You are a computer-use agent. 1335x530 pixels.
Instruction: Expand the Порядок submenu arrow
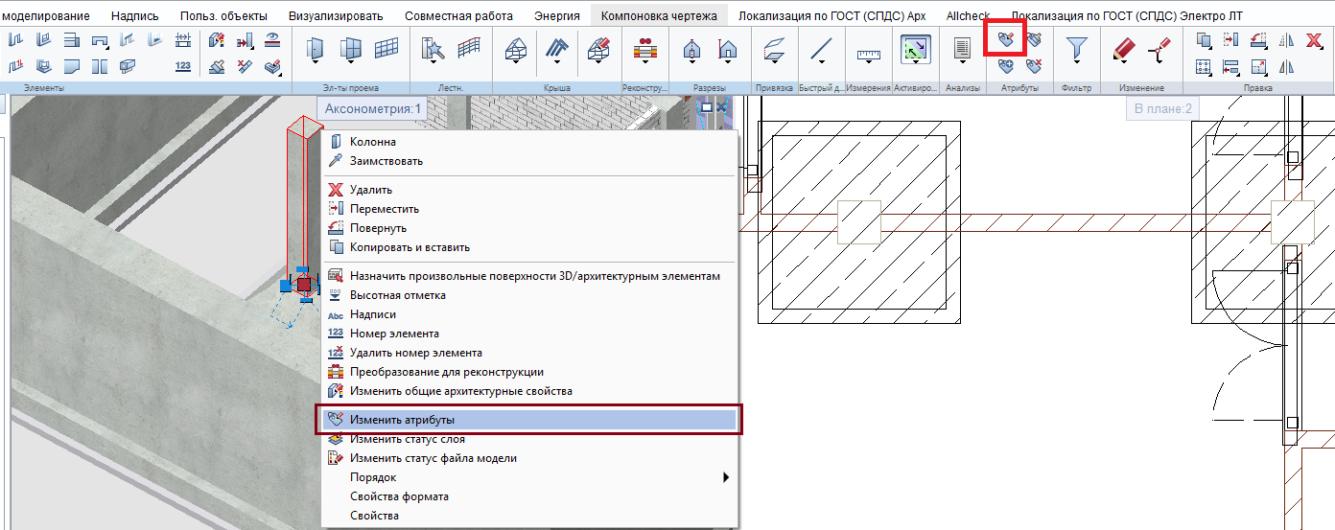click(x=726, y=477)
